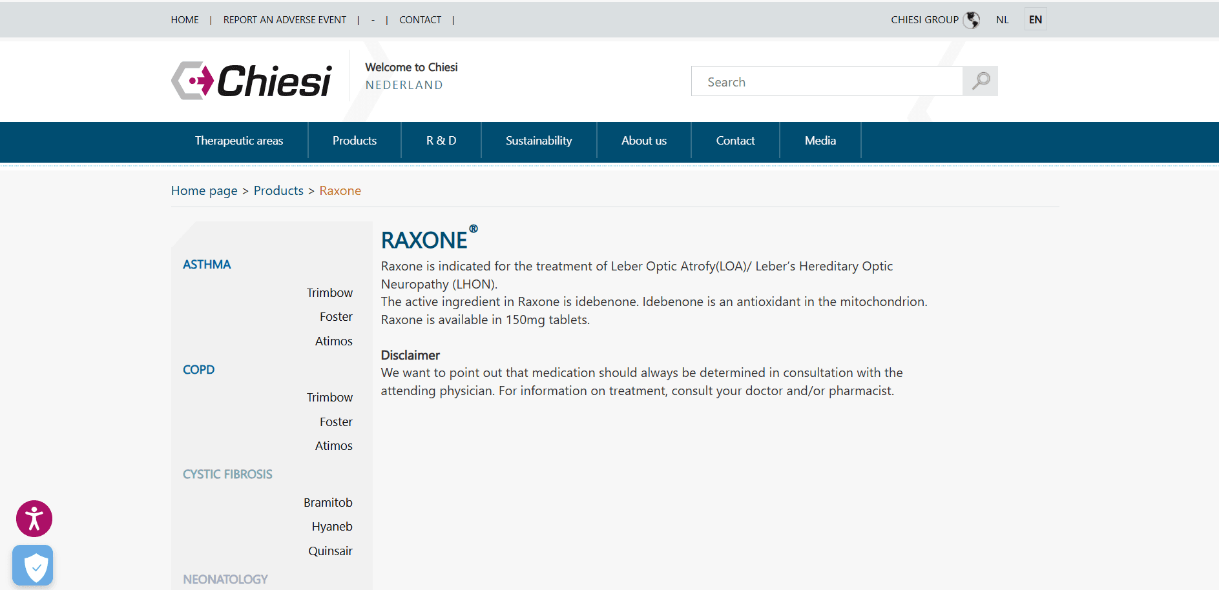Switch language to EN

(x=1036, y=19)
